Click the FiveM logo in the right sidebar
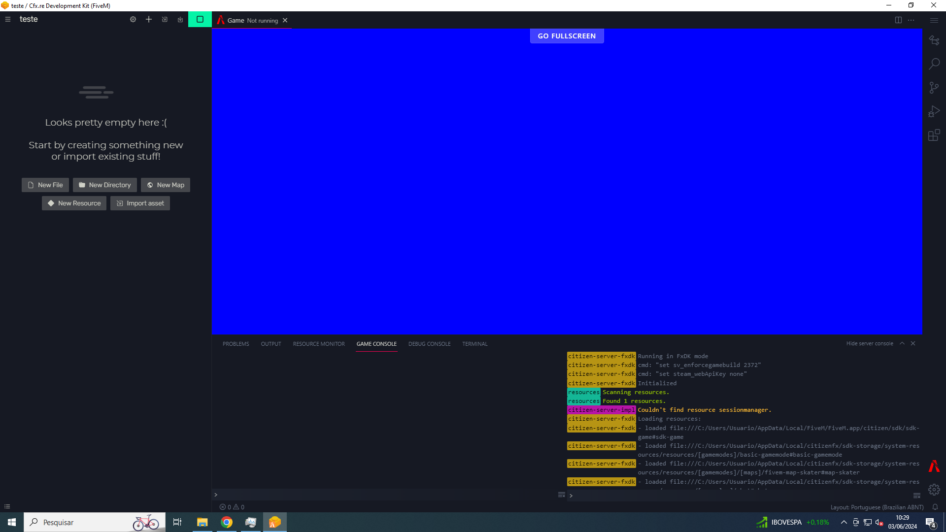 coord(934,465)
